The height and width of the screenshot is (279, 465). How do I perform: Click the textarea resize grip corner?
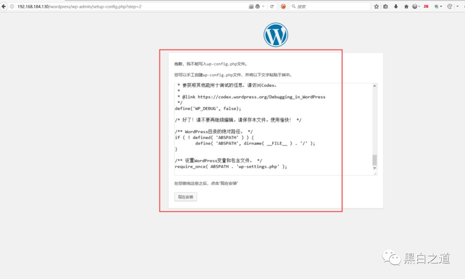pos(375,173)
